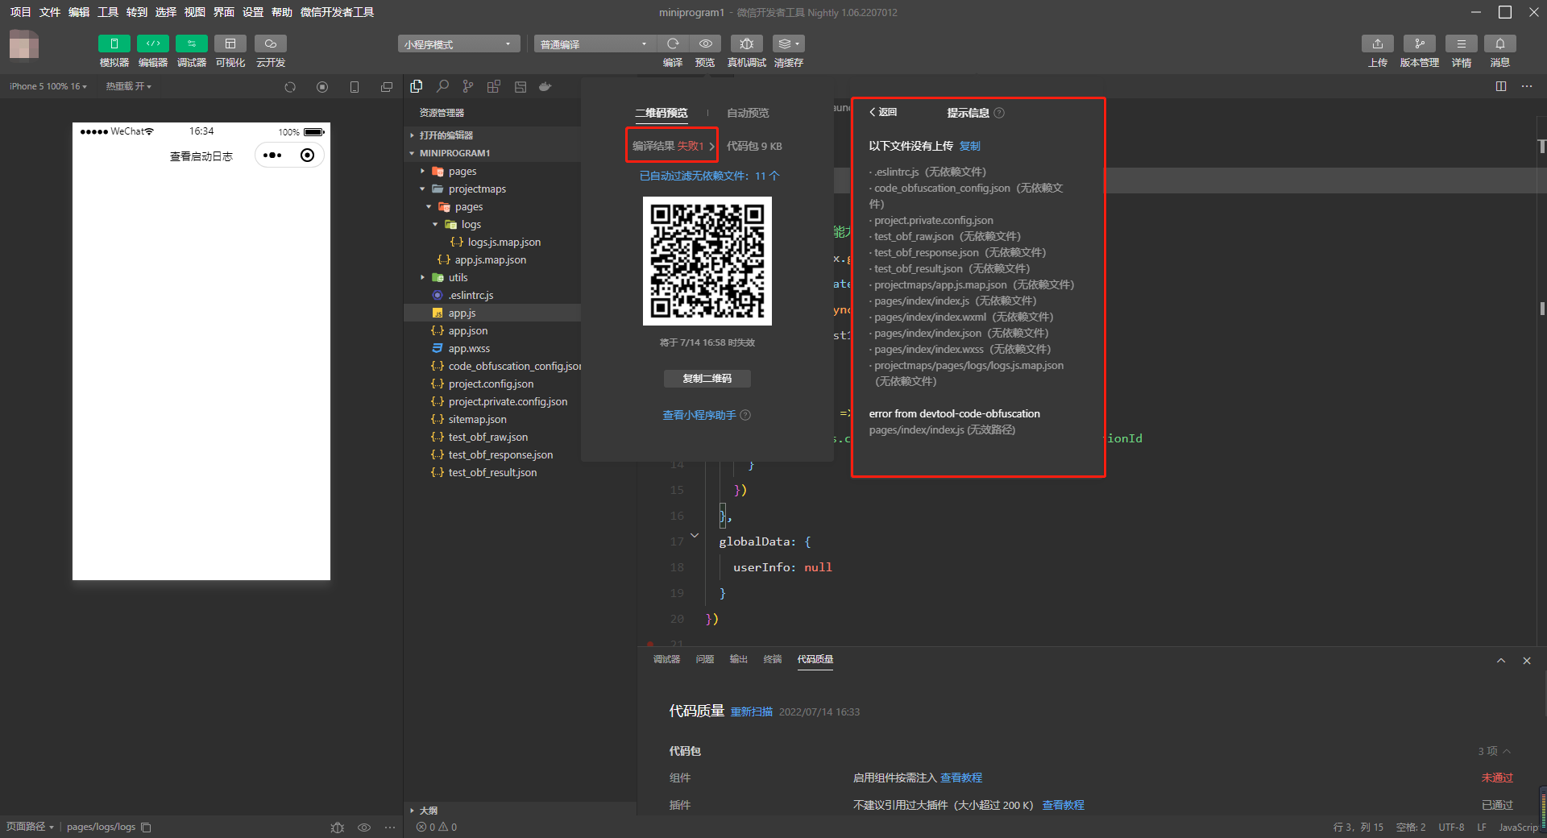
Task: Click the simulator stop icon
Action: click(x=322, y=87)
